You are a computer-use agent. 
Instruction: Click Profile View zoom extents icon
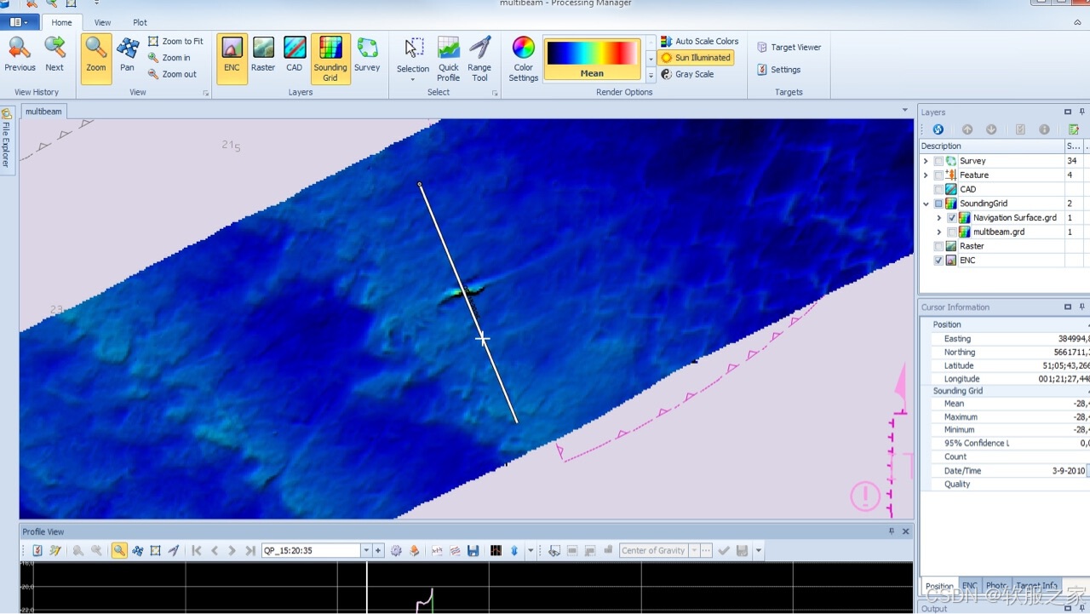[x=155, y=551]
